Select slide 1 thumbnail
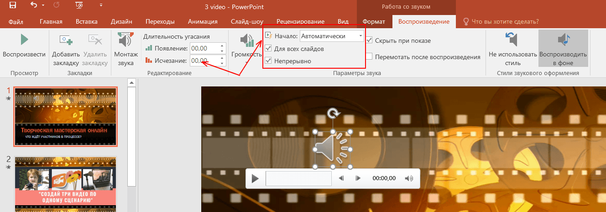This screenshot has height=212, width=606. click(x=66, y=116)
